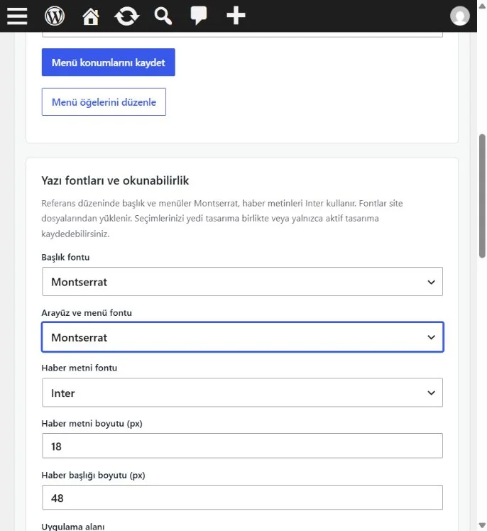This screenshot has height=531, width=487.
Task: Open the Arayüz ve menü fontu dropdown
Action: point(242,337)
